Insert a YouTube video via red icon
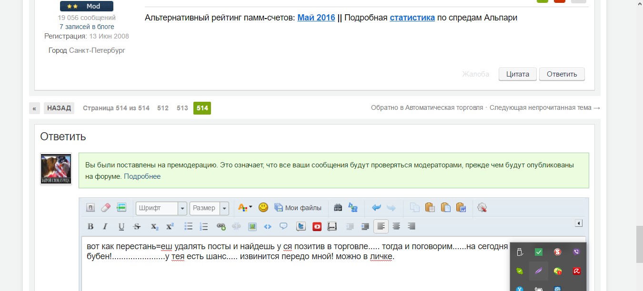 tap(317, 227)
